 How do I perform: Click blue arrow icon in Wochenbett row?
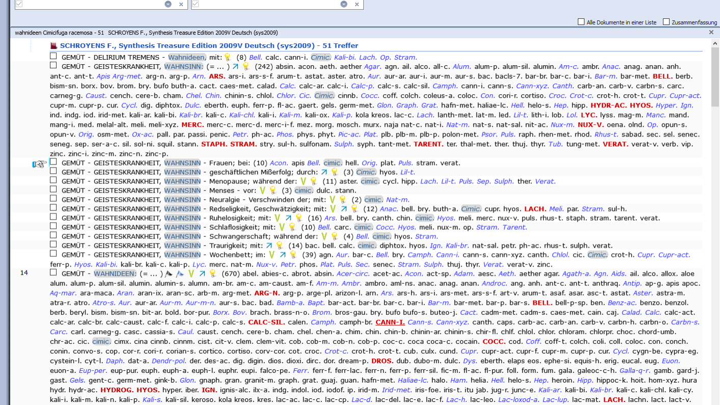point(283,255)
